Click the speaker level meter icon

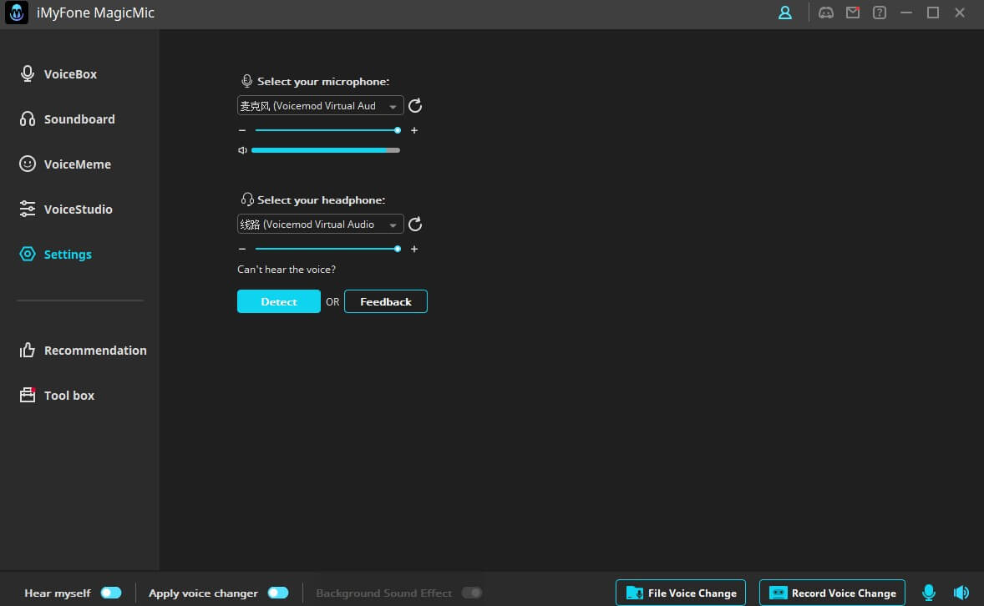[x=242, y=150]
